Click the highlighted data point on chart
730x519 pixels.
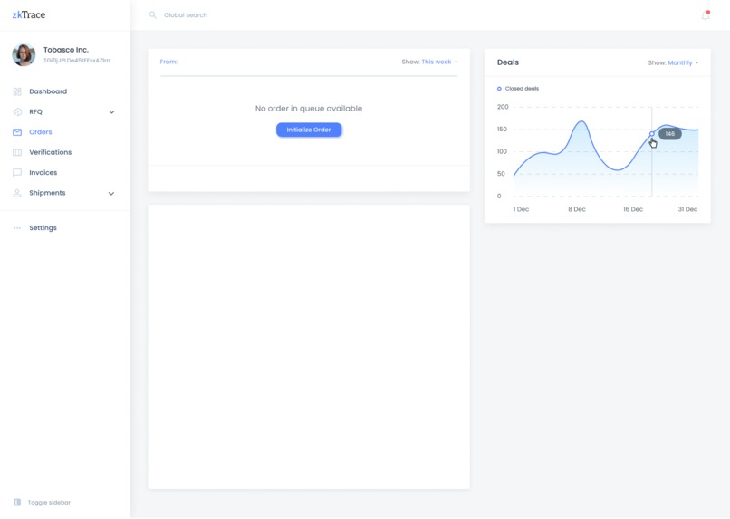(652, 134)
